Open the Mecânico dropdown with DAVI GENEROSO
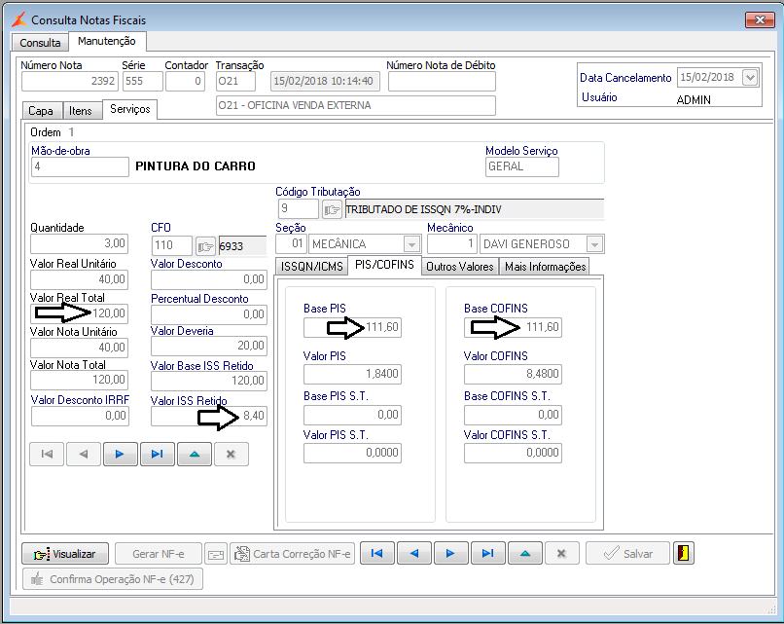 point(594,244)
